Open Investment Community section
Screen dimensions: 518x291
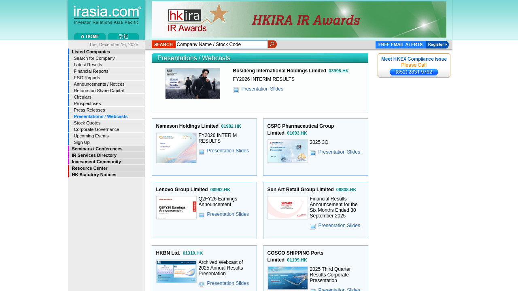tap(106, 162)
